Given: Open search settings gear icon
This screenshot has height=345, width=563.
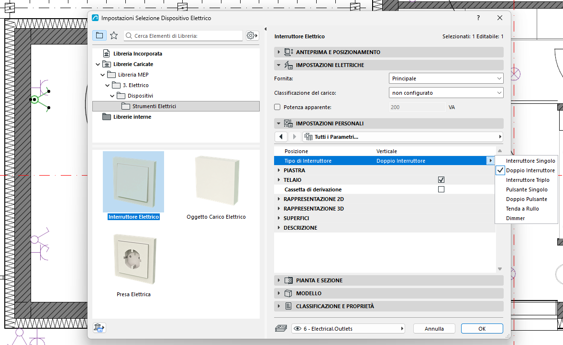Looking at the screenshot, I should click(252, 35).
